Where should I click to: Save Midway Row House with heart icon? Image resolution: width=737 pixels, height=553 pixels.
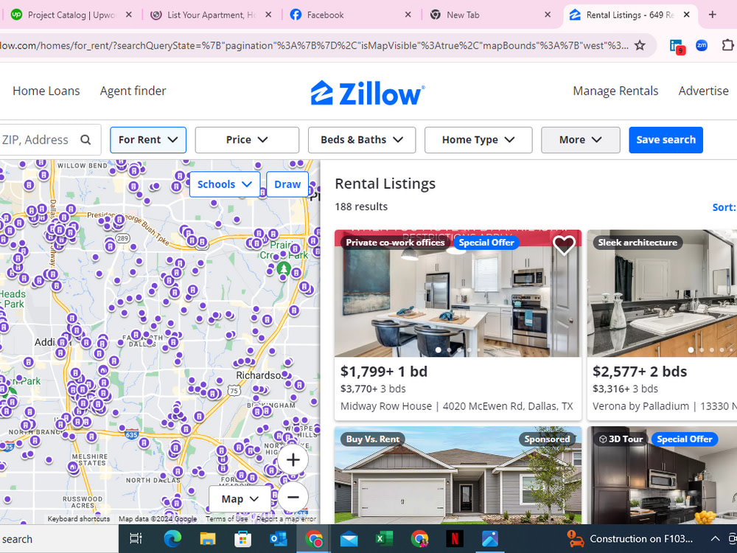564,245
